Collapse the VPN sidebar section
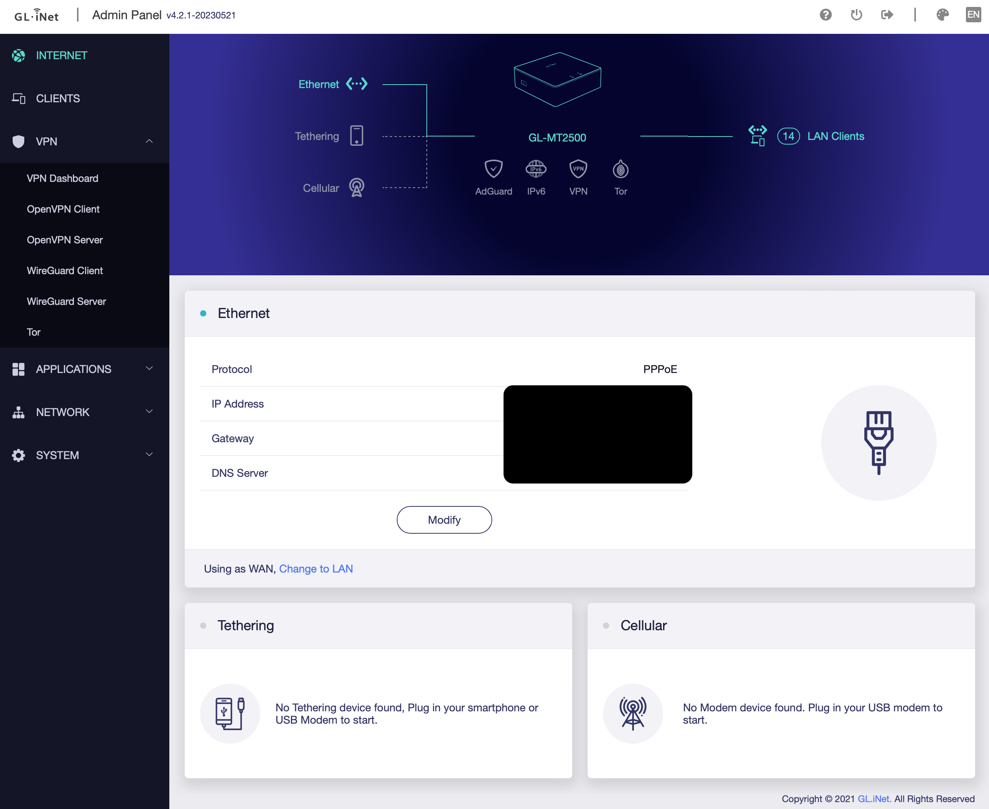Viewport: 989px width, 809px height. [x=149, y=141]
